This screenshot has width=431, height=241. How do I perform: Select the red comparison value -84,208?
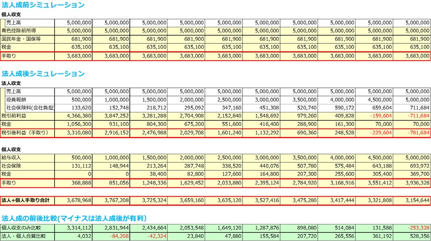point(111,236)
